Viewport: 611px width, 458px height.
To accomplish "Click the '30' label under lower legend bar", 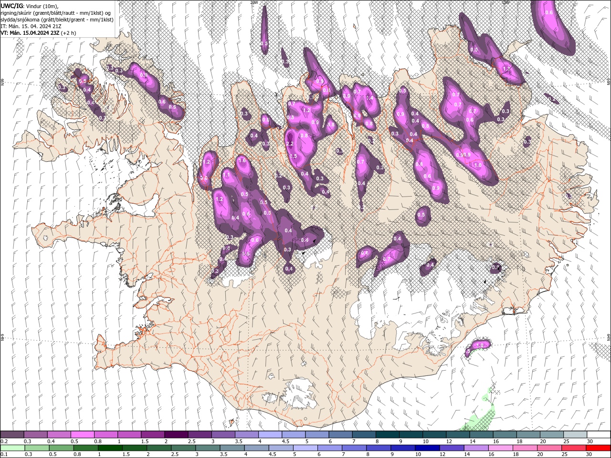I will point(590,454).
